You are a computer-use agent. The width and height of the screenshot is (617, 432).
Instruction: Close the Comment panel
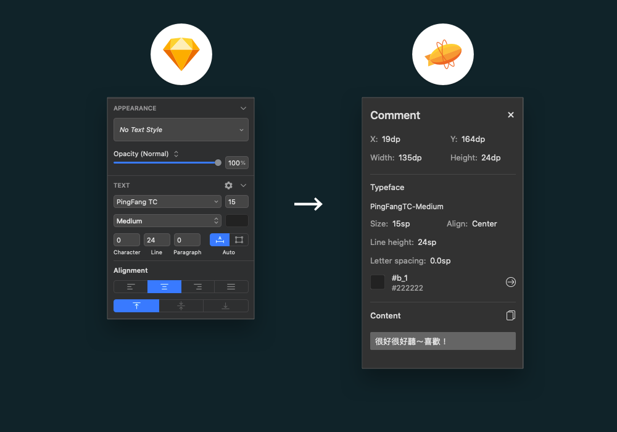pos(511,115)
